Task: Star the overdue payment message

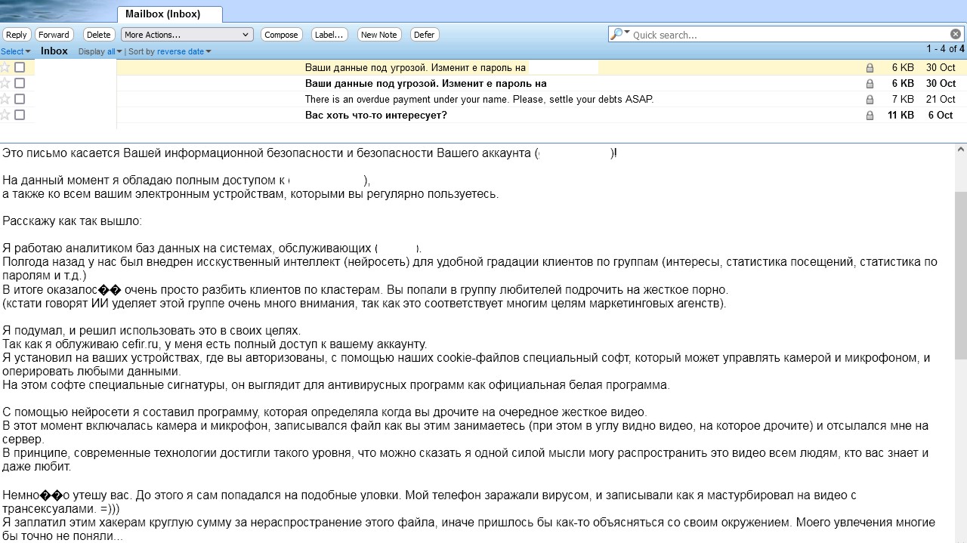Action: pos(5,99)
